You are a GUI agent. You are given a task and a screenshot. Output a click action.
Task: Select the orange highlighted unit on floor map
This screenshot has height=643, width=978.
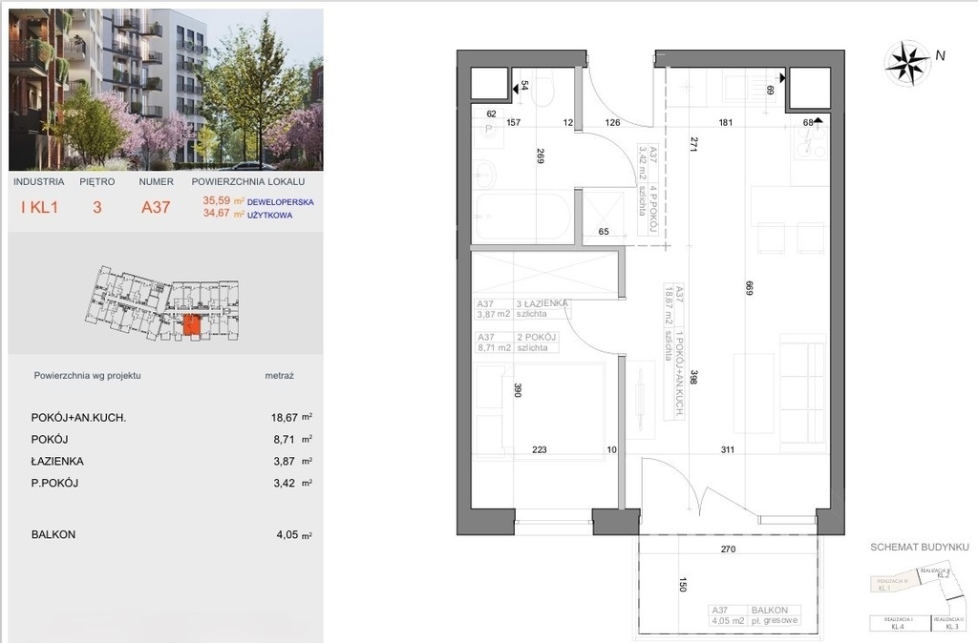coord(191,324)
